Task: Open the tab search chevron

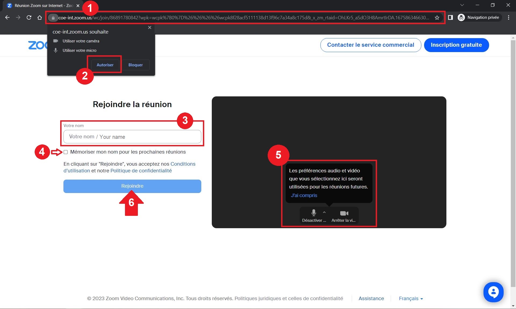Action: coord(462,5)
